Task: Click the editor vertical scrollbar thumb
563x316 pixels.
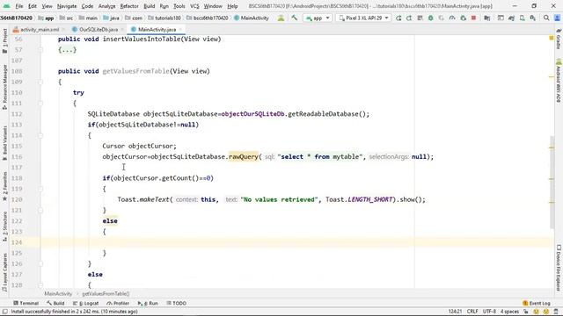Action: (552, 182)
